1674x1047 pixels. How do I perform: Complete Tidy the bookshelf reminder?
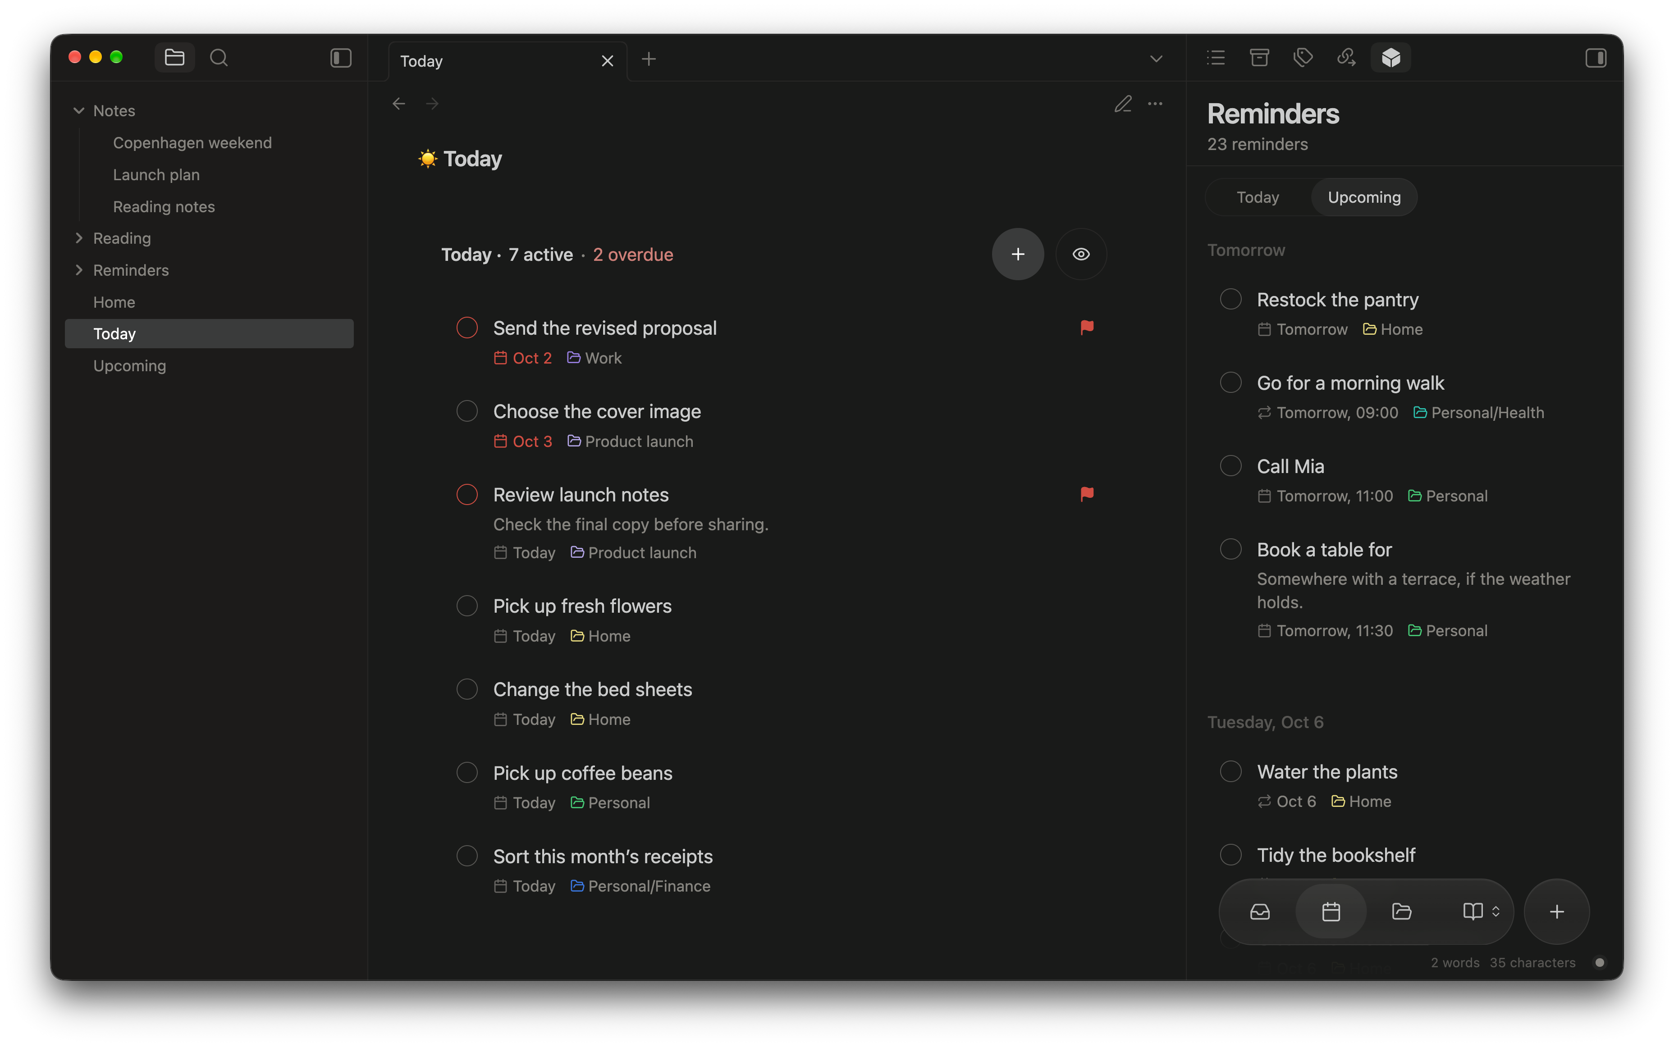[1230, 855]
